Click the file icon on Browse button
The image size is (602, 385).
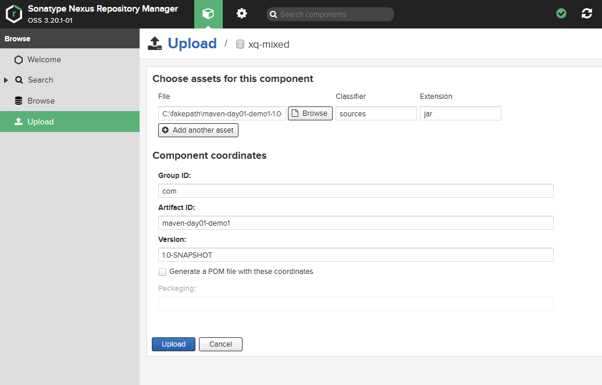pos(295,113)
